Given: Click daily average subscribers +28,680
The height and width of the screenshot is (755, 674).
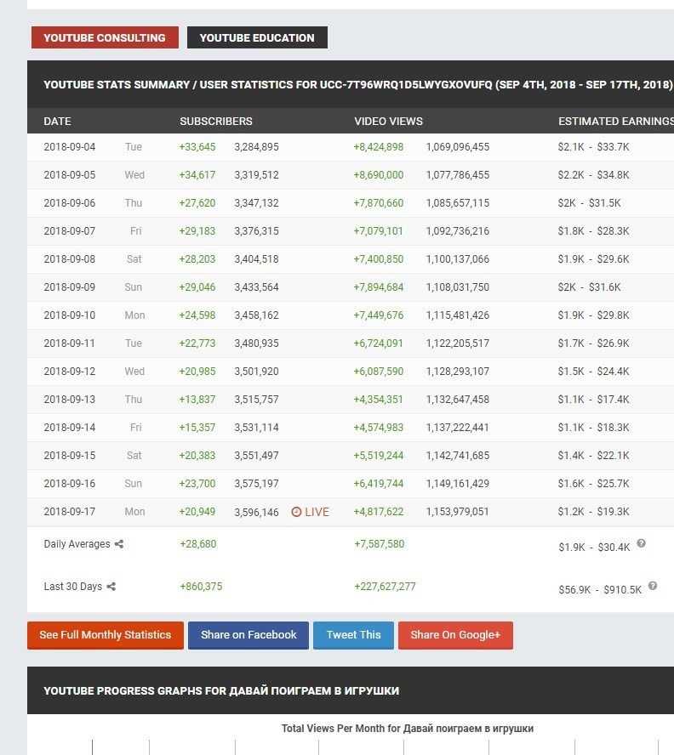Looking at the screenshot, I should 198,544.
